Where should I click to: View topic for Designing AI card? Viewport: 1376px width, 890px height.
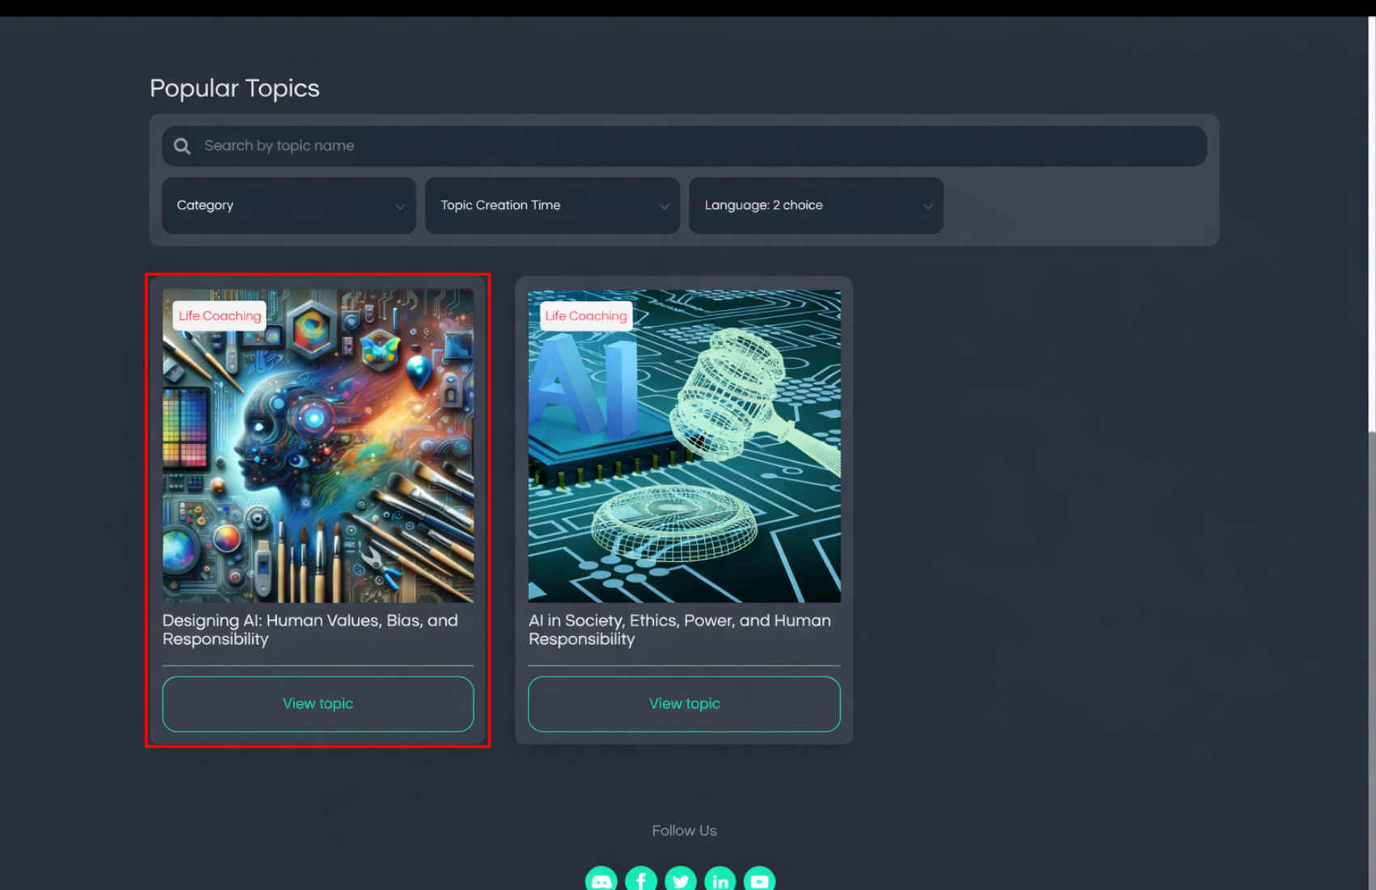tap(318, 704)
